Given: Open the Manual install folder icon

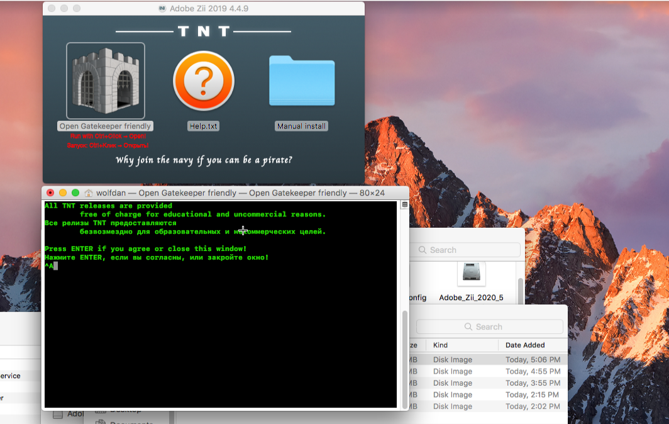Looking at the screenshot, I should click(x=302, y=81).
